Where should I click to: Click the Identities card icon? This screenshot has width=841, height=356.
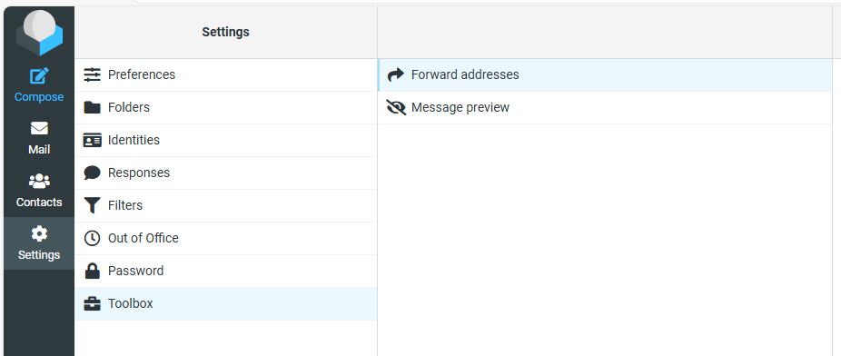point(93,140)
